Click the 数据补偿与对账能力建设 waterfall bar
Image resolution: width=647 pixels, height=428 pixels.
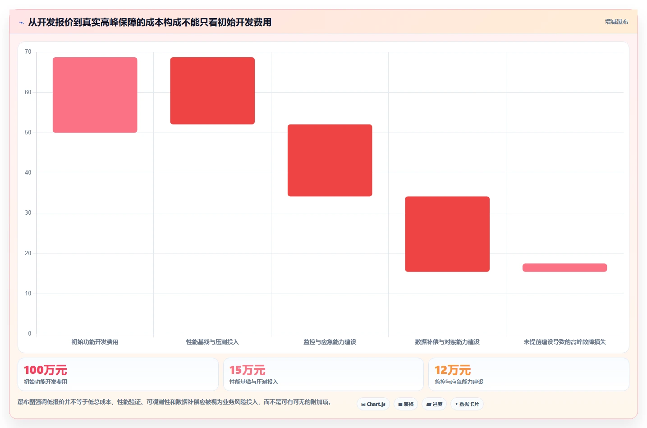click(447, 234)
